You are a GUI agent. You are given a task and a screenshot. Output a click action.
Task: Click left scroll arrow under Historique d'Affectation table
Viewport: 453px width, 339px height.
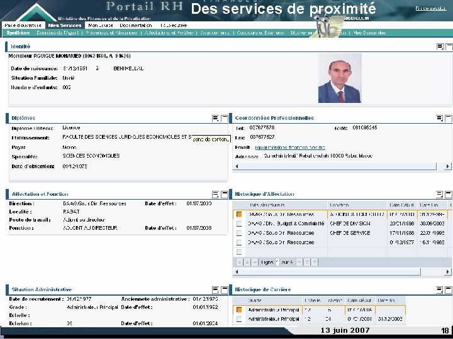(x=237, y=272)
